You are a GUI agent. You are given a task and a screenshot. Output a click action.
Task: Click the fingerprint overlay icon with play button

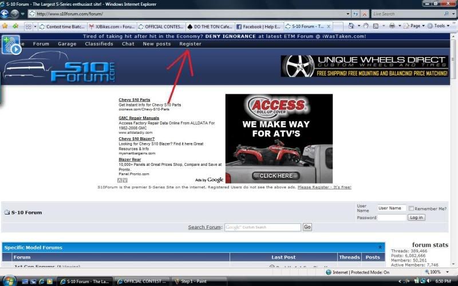tap(11, 45)
